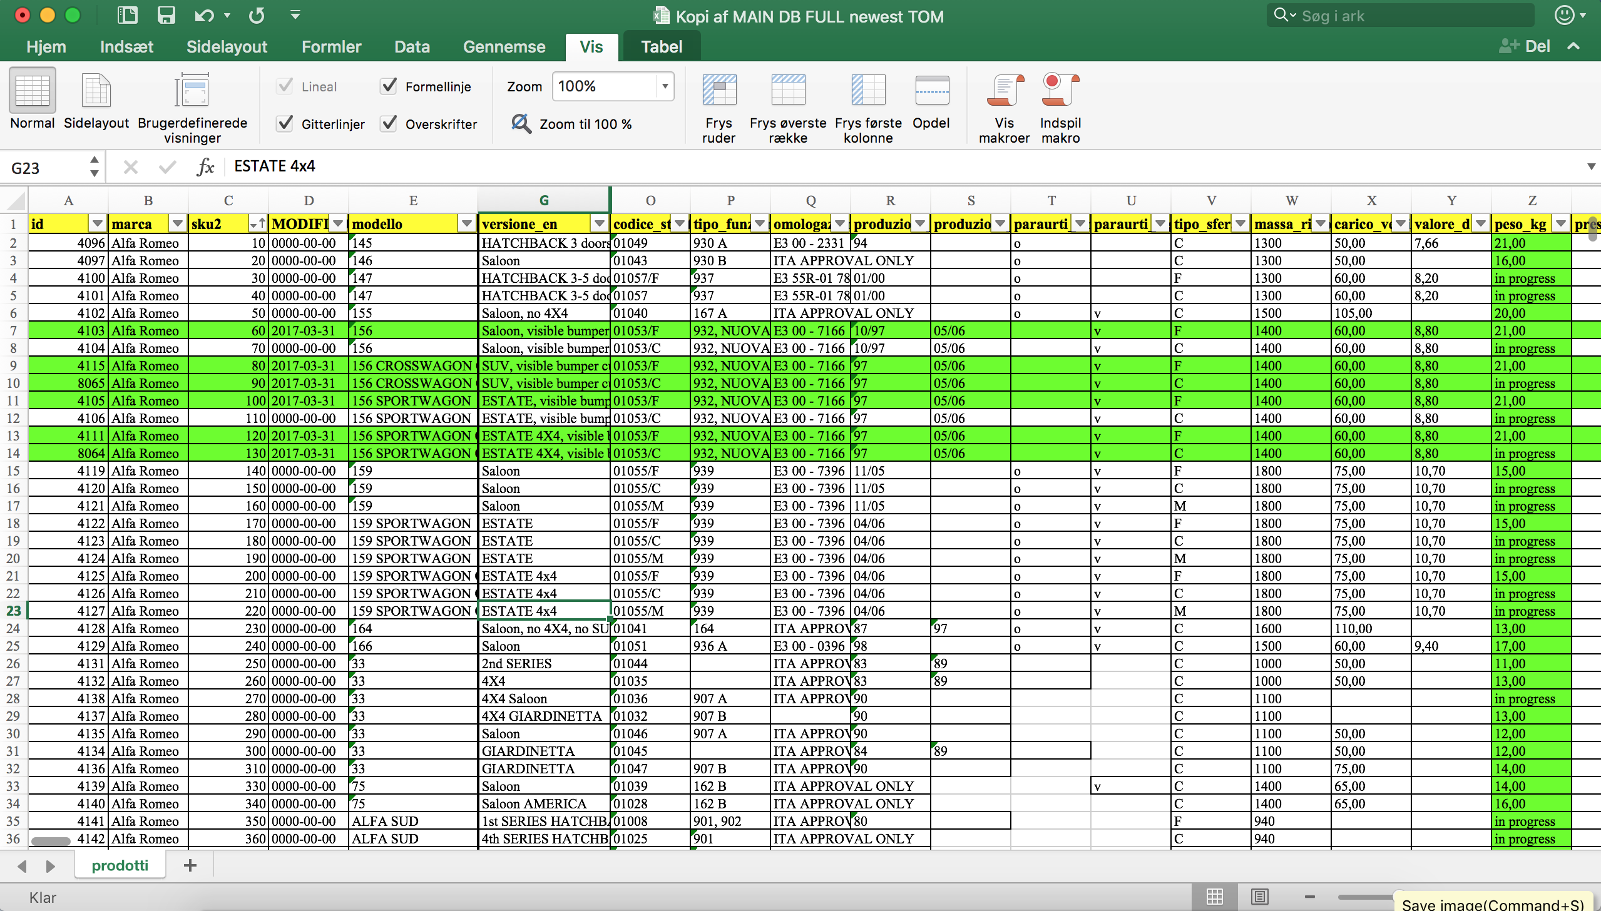Screen dimensions: 1601x911
Task: Toggle the Gitterlinjer checkbox
Action: coord(285,123)
